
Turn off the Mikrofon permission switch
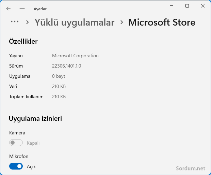point(16,166)
